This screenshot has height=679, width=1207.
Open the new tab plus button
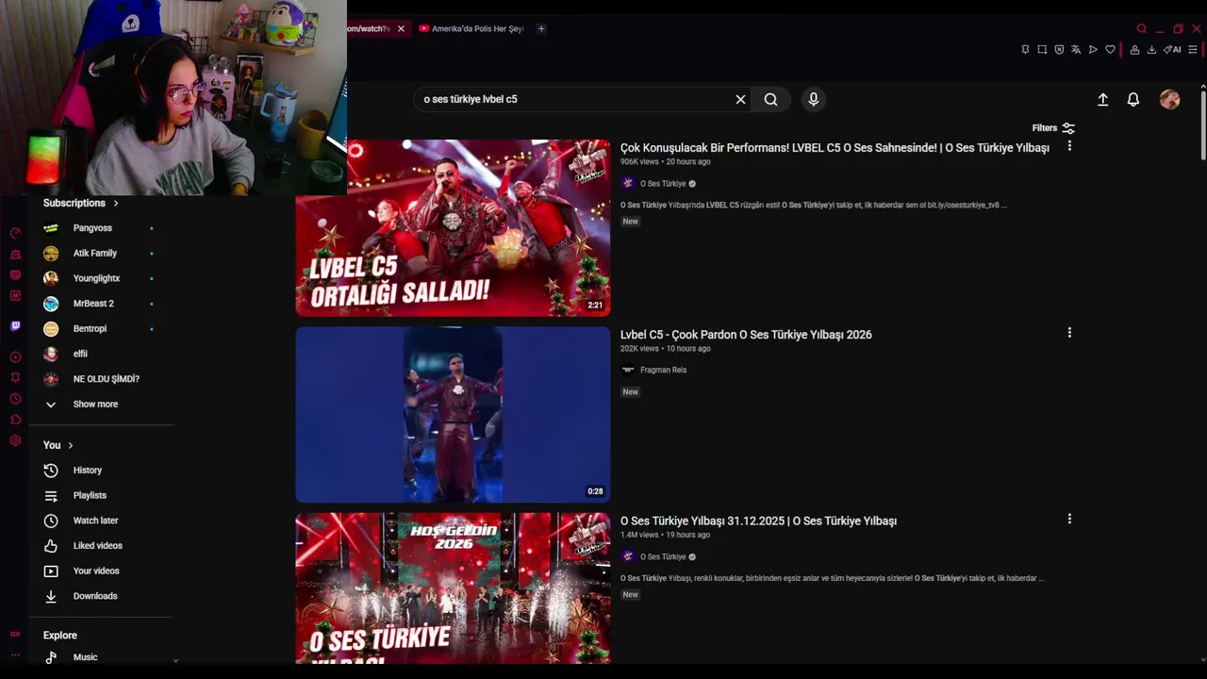541,28
